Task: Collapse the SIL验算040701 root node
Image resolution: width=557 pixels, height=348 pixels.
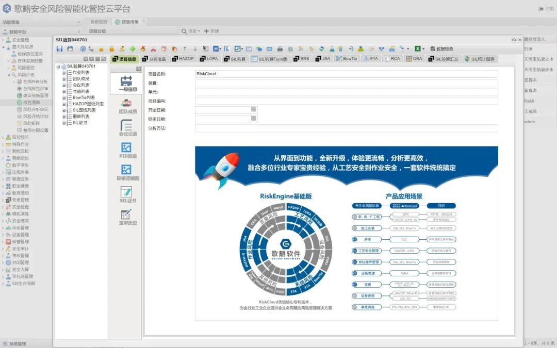Action: point(58,67)
